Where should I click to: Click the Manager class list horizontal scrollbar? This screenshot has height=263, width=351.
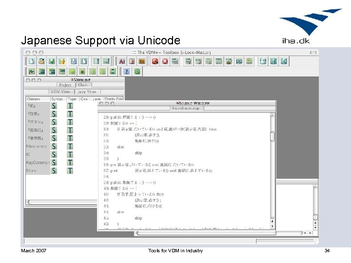point(62,202)
